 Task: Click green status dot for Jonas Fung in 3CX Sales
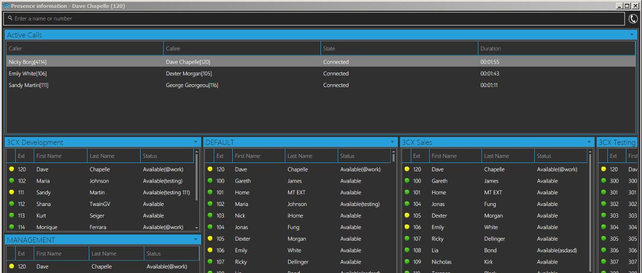pos(406,203)
